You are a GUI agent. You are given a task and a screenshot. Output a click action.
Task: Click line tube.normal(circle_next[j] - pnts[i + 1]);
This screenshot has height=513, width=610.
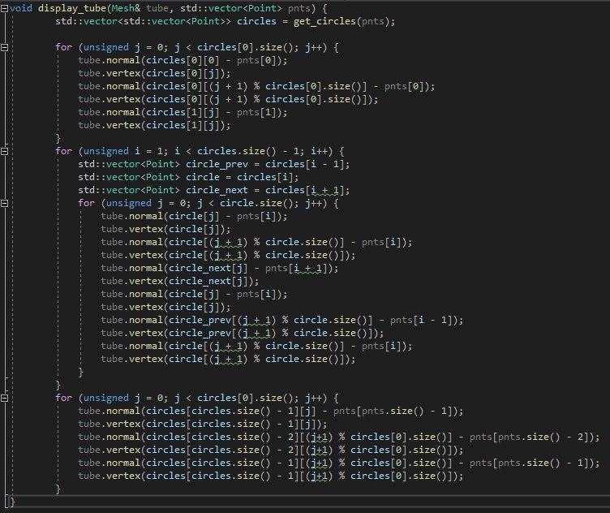pyautogui.click(x=219, y=268)
